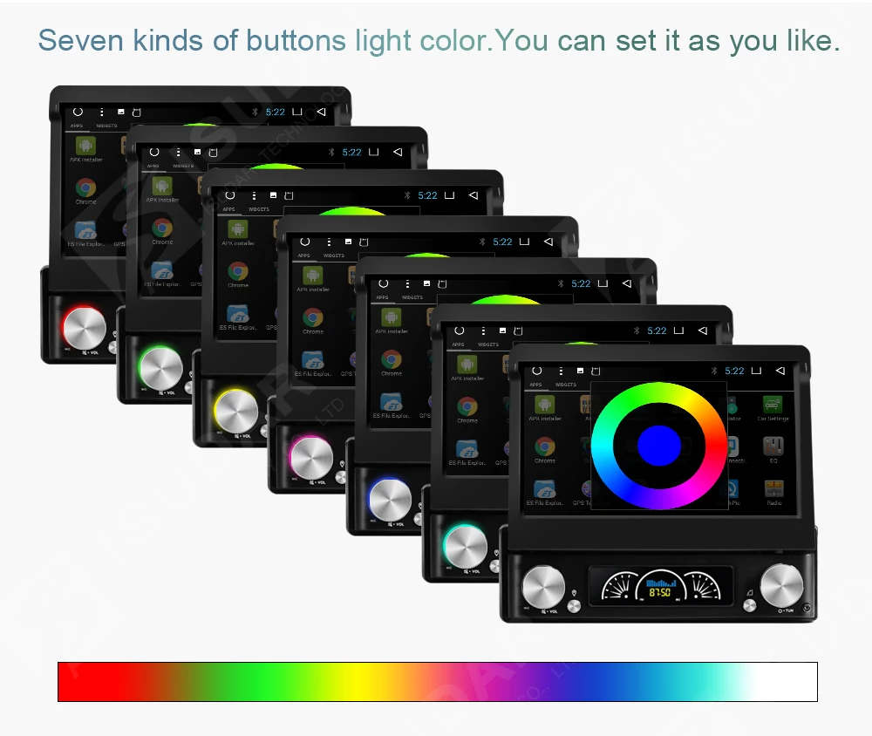Tap the power circle icon on front unit
The image size is (872, 736).
tap(536, 371)
